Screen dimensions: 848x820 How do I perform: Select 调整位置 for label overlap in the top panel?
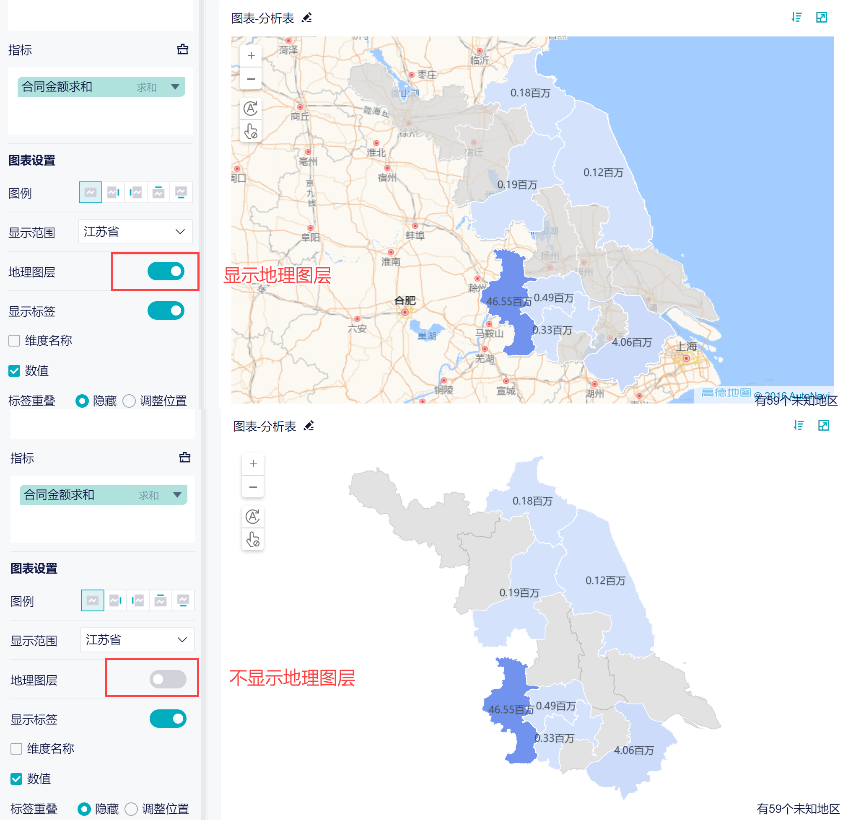coord(130,401)
